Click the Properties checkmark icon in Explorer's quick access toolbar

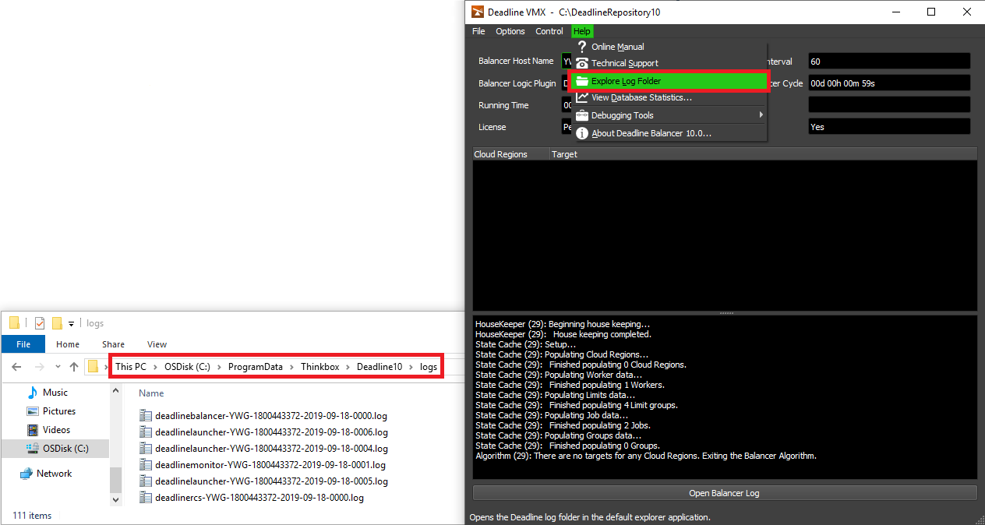pos(40,323)
